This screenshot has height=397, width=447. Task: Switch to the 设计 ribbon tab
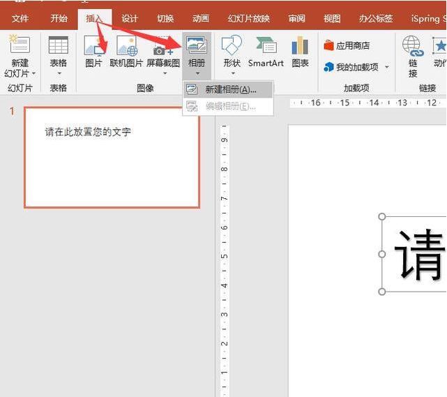tap(130, 19)
